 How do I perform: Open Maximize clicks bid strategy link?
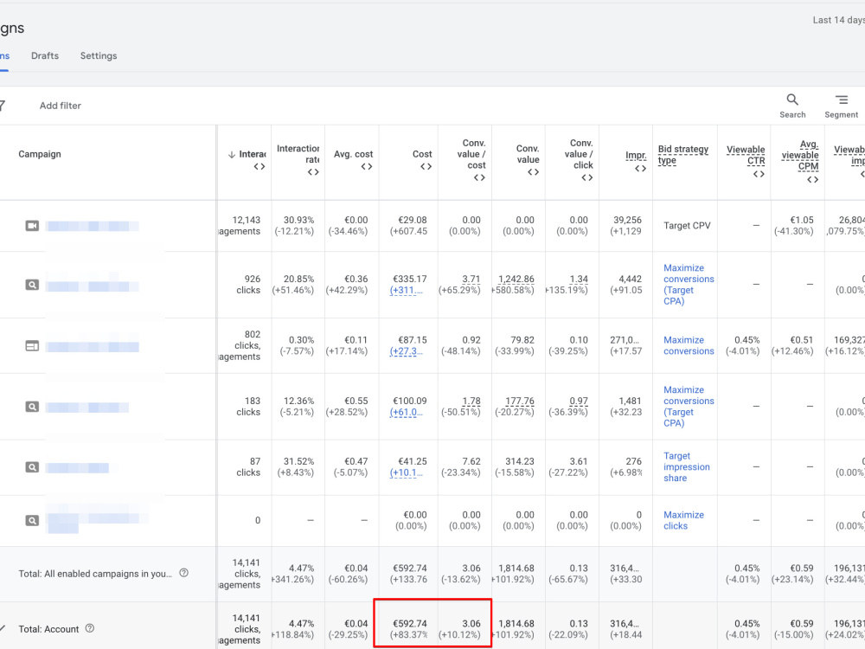coord(683,520)
